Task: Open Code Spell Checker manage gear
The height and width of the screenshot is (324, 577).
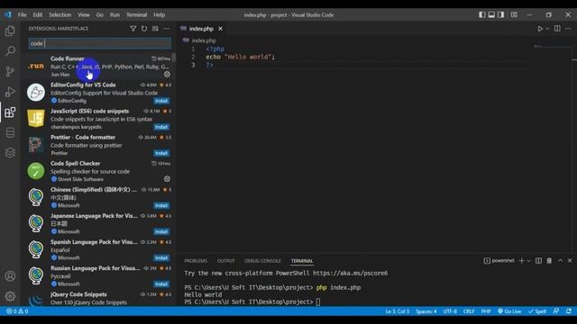Action: [x=167, y=179]
